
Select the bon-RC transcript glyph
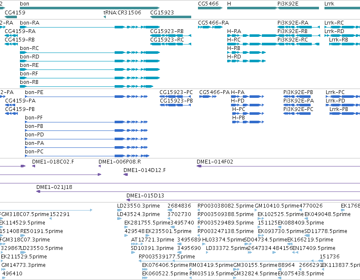click(x=90, y=53)
